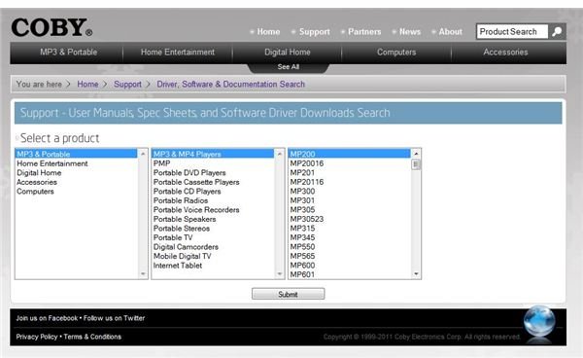Click the product model list's up arrow

pos(416,154)
